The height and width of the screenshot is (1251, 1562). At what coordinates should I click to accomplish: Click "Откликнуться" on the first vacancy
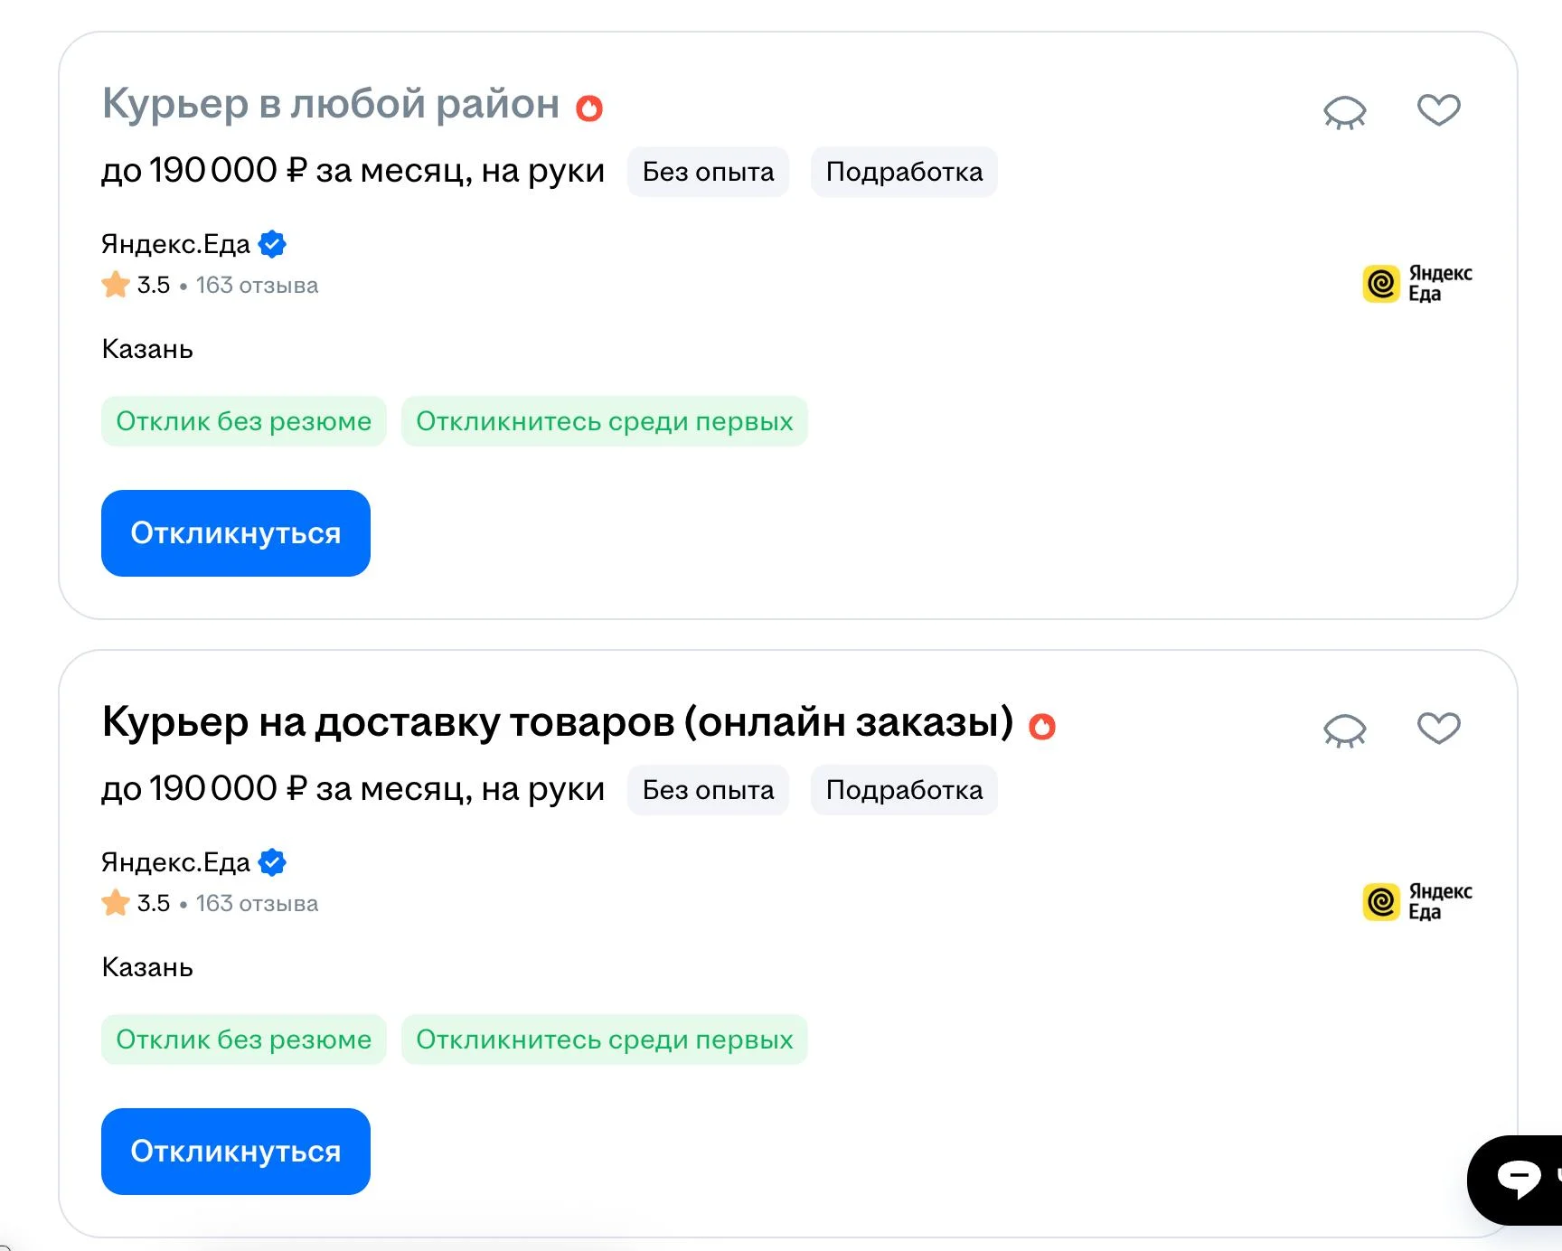click(x=235, y=533)
